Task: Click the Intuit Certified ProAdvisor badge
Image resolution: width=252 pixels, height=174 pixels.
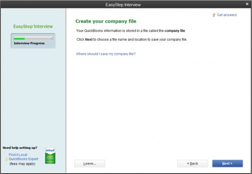Action: pos(50,156)
